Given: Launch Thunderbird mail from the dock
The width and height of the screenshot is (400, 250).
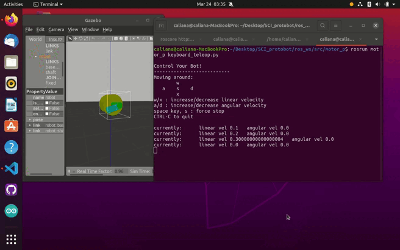Looking at the screenshot, I should click(11, 41).
